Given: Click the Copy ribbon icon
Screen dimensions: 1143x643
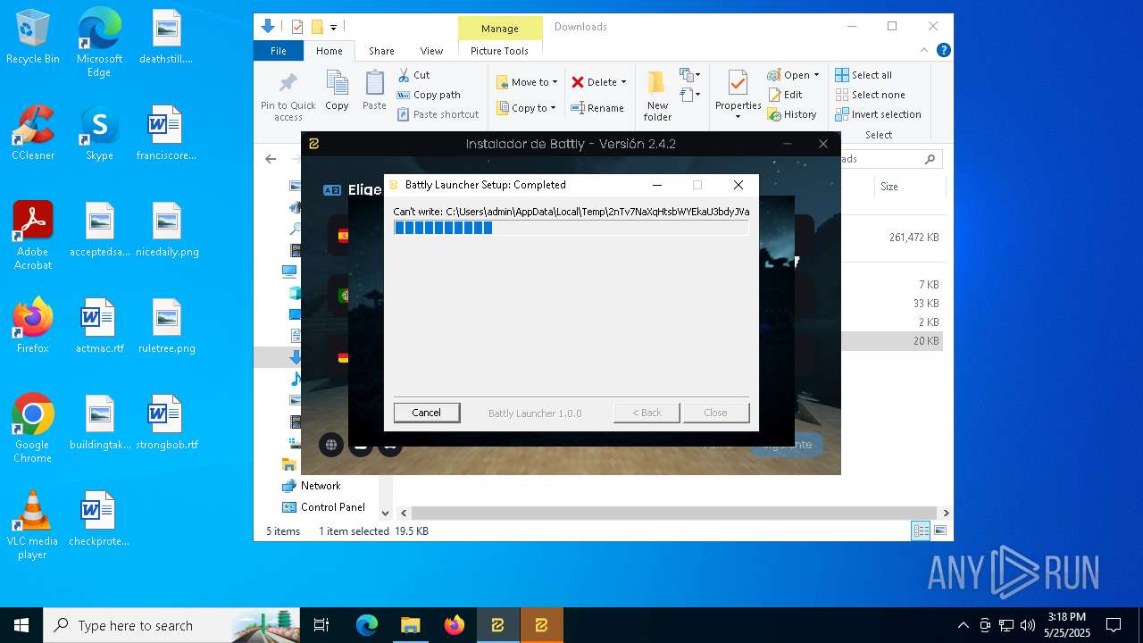Looking at the screenshot, I should coord(337,91).
